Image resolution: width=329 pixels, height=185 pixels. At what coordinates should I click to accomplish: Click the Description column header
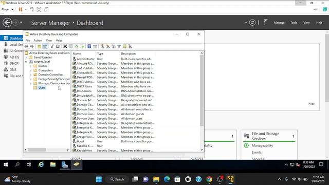pos(138,53)
